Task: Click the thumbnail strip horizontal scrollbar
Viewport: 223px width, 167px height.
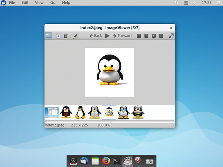Action: [x=110, y=121]
